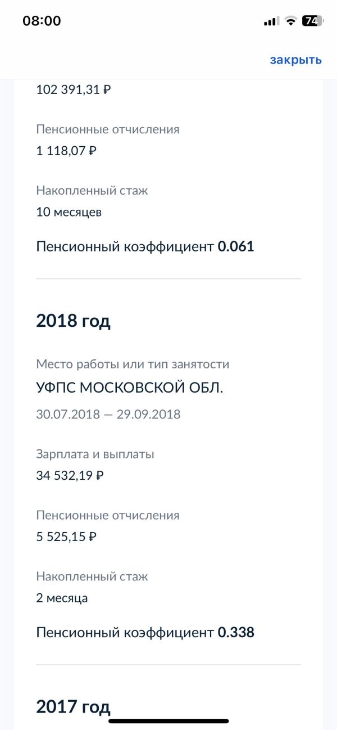Tap the date range 30.07.2018 — 29.09.2018

[108, 414]
